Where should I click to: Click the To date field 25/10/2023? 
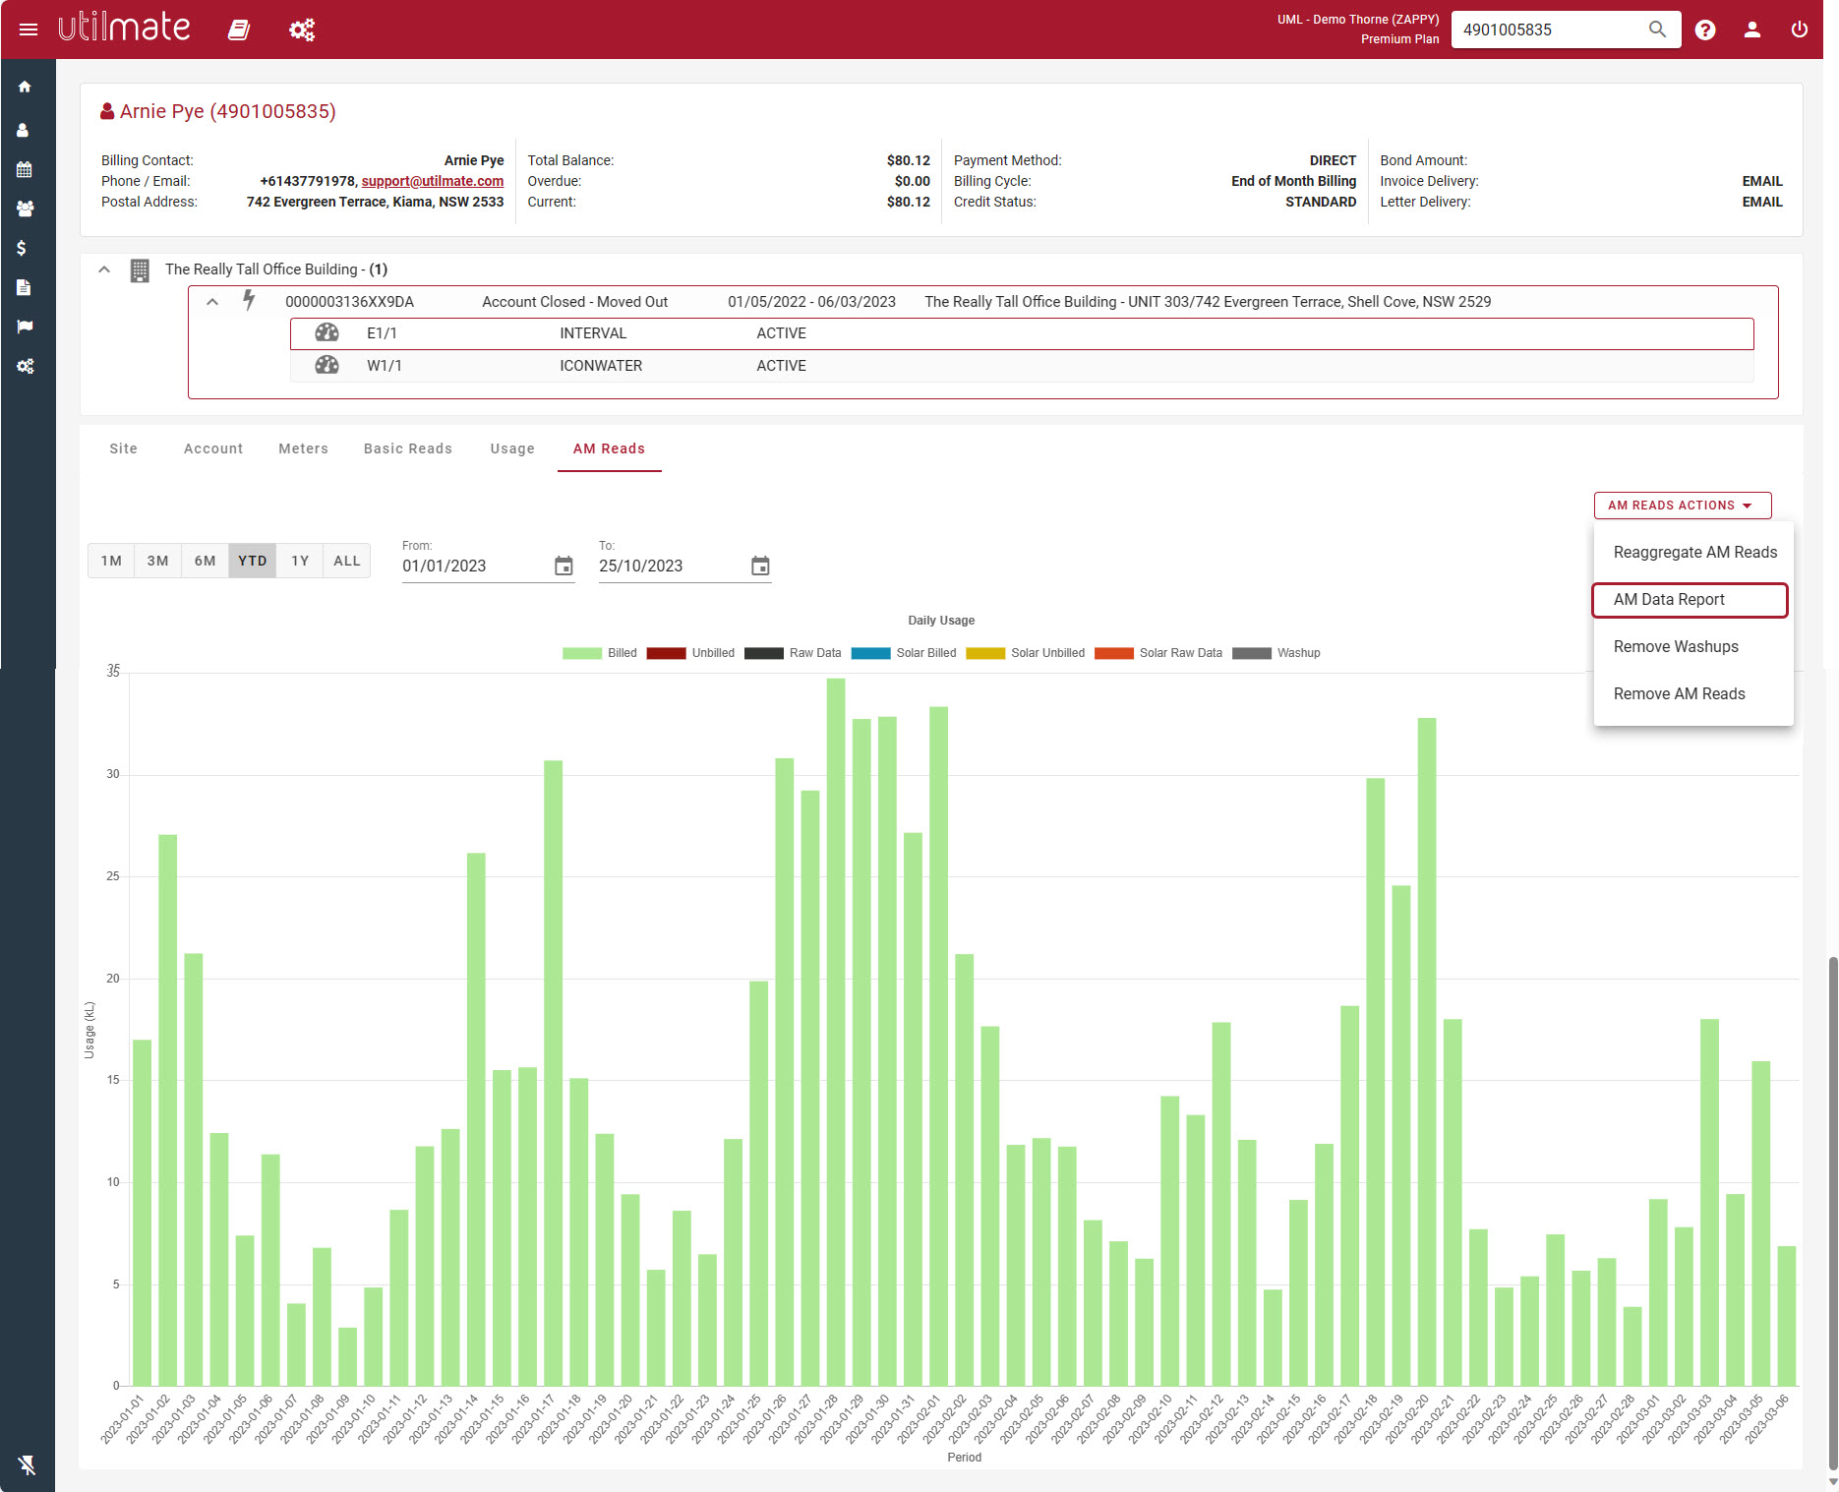pyautogui.click(x=673, y=567)
